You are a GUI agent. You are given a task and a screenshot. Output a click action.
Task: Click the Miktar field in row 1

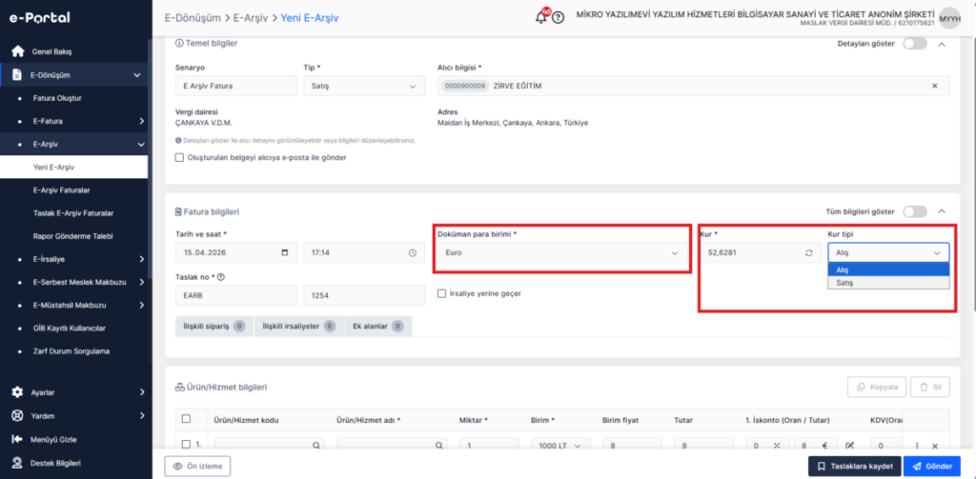tap(489, 446)
